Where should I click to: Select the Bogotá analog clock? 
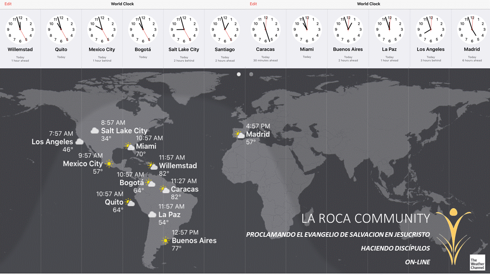point(143,29)
